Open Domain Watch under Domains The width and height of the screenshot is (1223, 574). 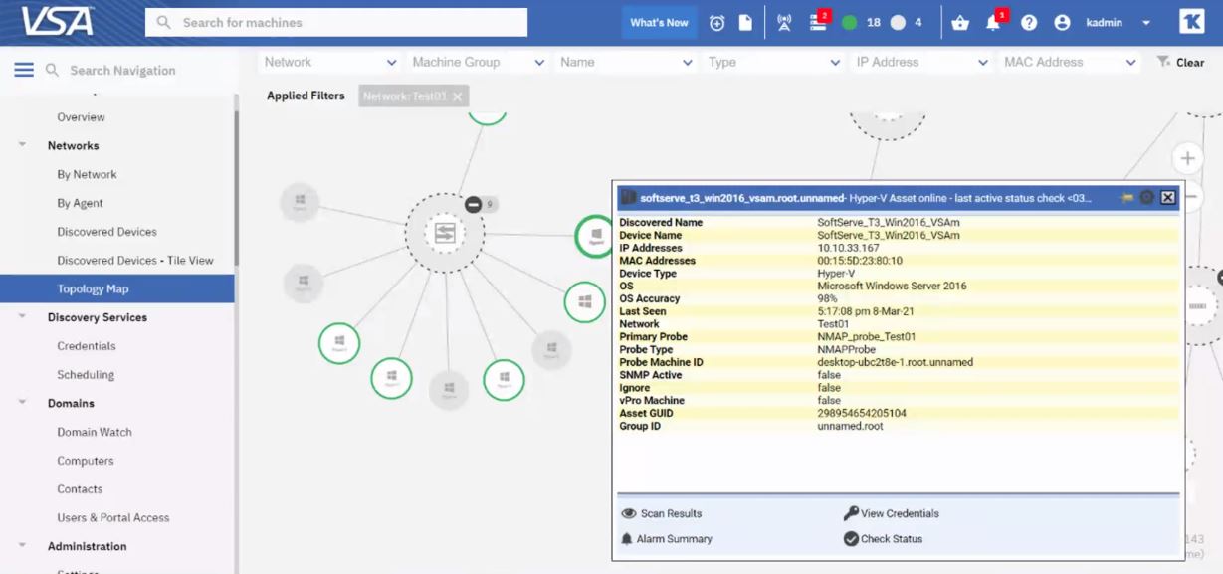94,432
